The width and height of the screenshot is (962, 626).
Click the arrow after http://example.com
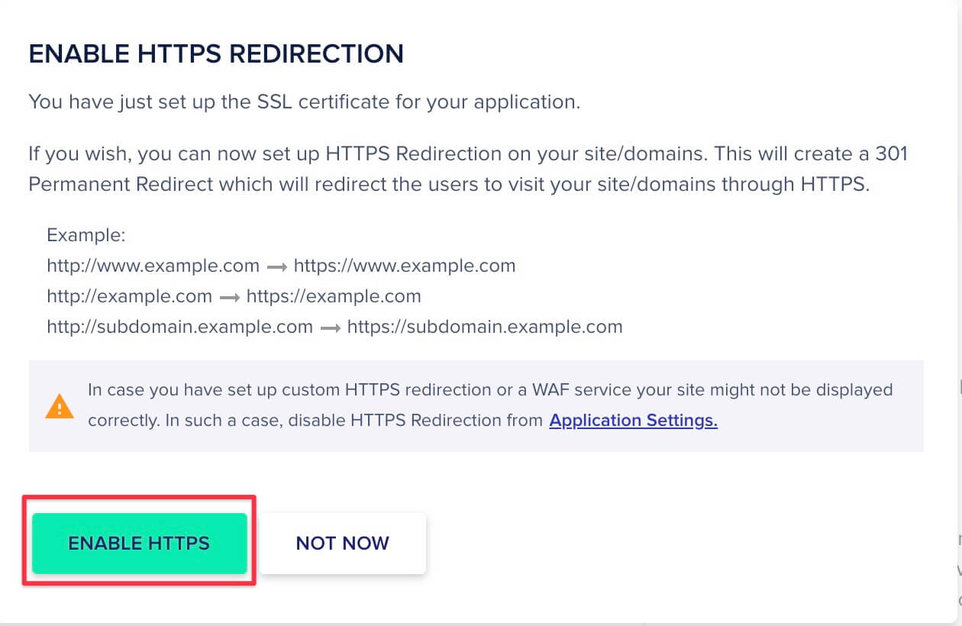229,297
